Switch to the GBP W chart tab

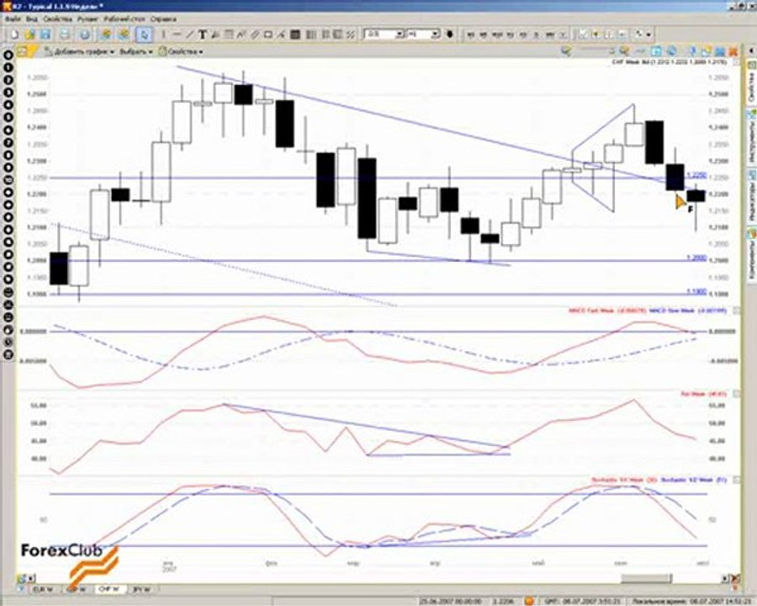(x=77, y=589)
